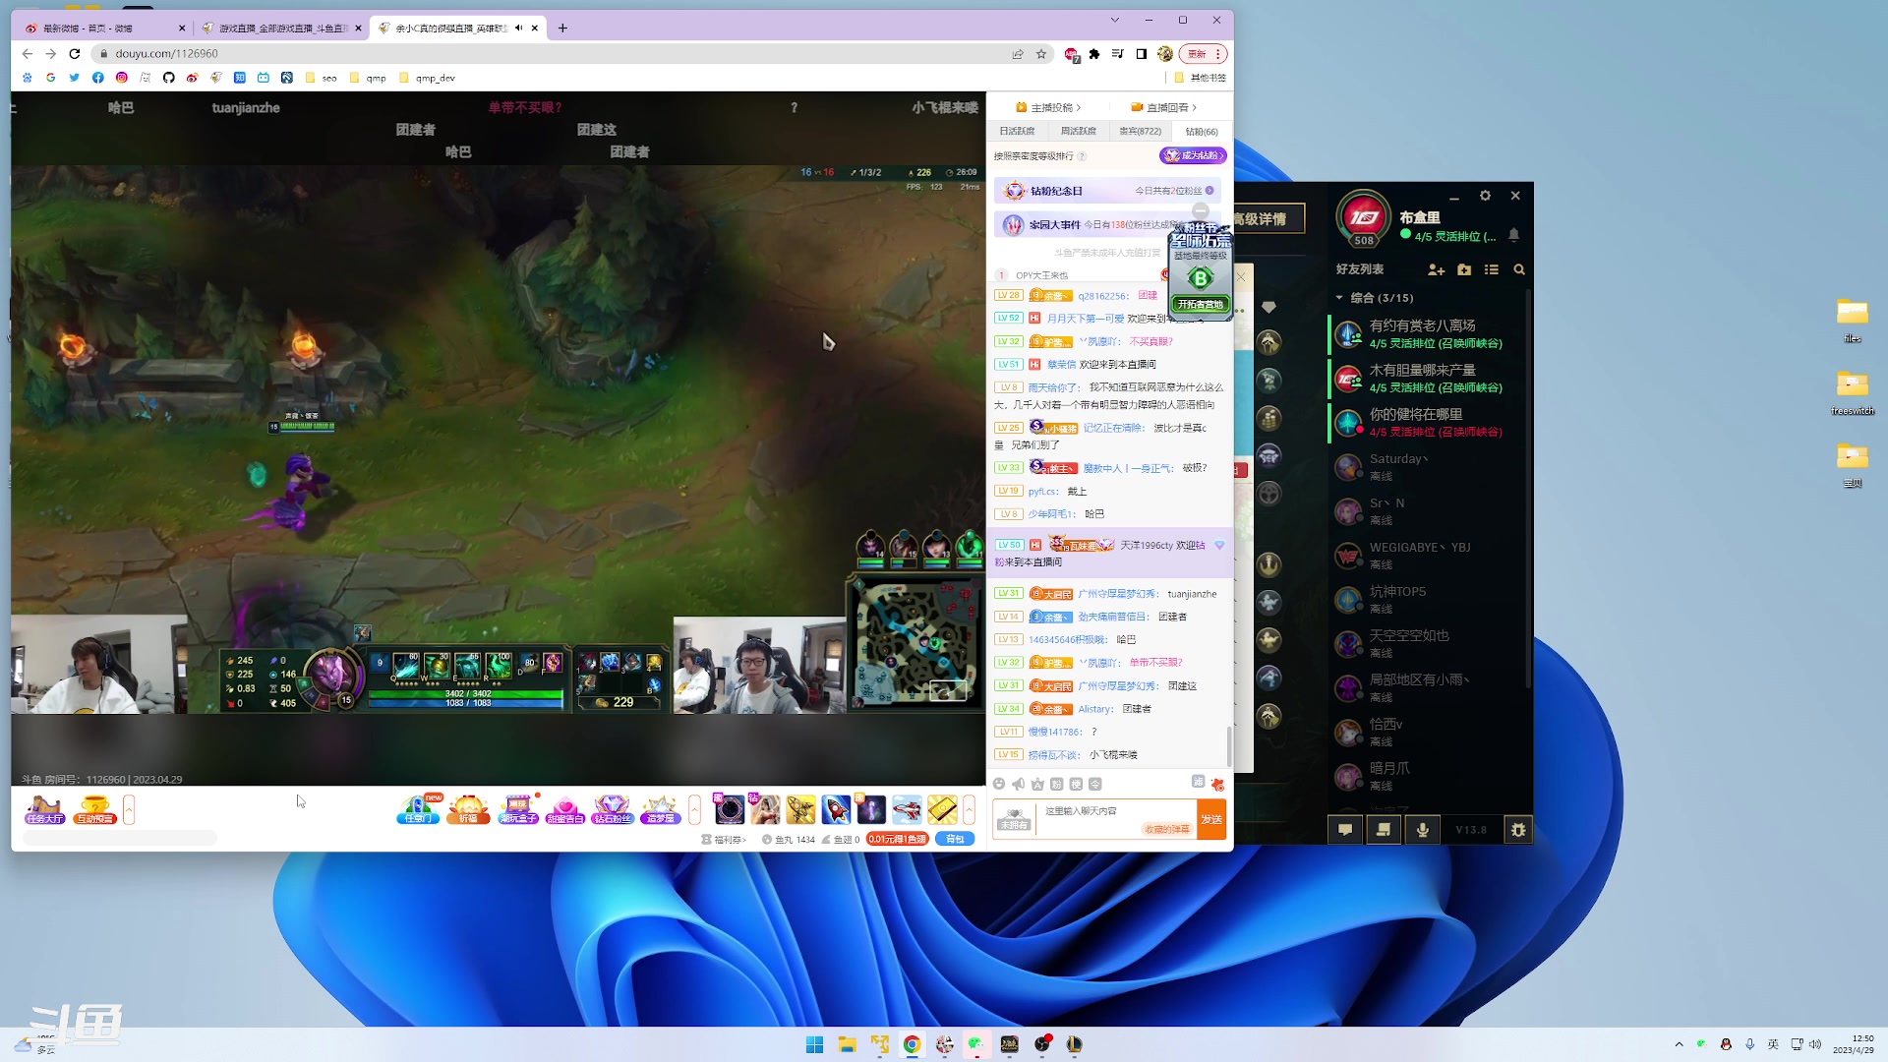The image size is (1888, 1062).
Task: Click the search icon in friends list
Action: (x=1519, y=269)
